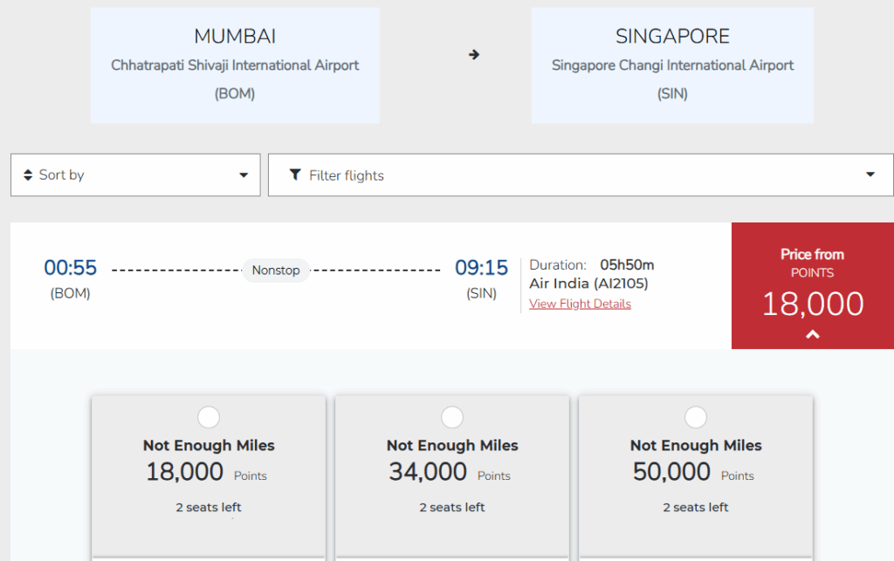This screenshot has width=894, height=561.
Task: Click the Air India (AI2105) flight label
Action: point(588,284)
